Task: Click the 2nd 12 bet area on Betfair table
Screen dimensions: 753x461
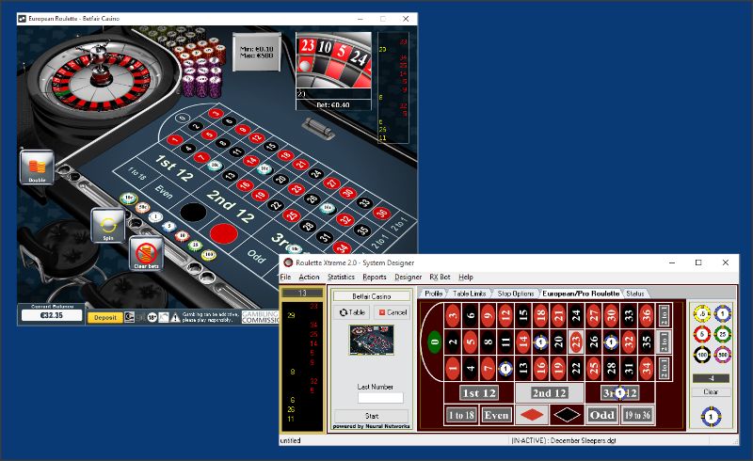Action: coord(230,205)
